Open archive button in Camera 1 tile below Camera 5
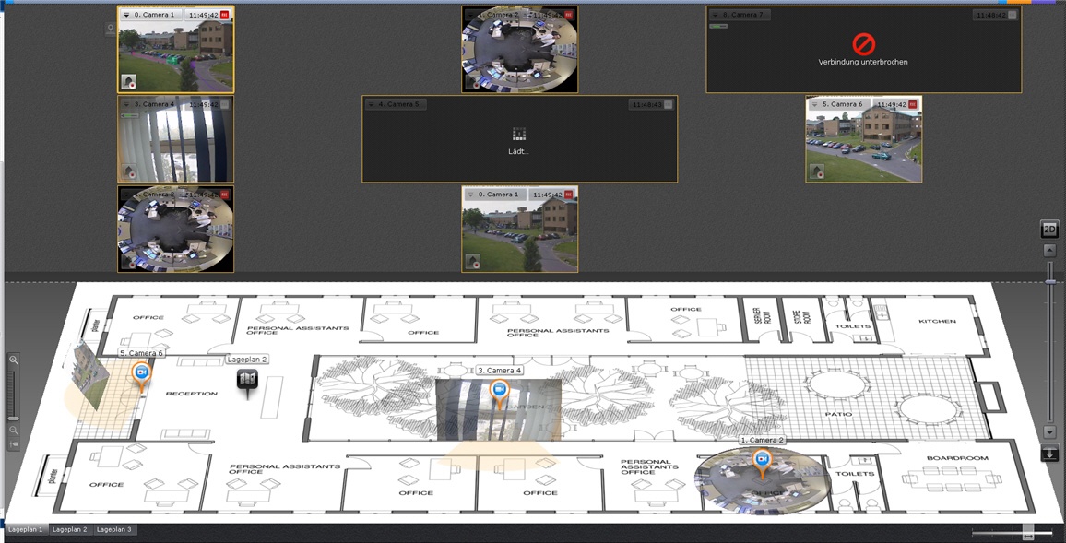Viewport: 1066px width, 543px height. tap(473, 262)
